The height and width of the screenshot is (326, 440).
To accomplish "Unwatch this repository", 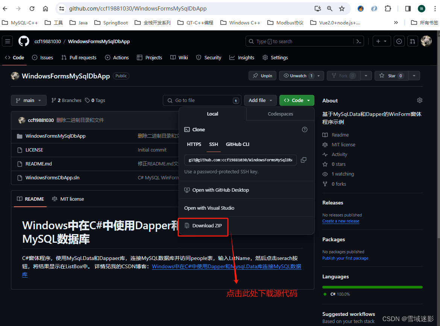I will 298,75.
